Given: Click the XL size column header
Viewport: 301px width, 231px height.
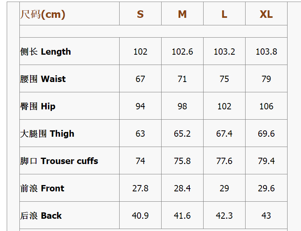Looking at the screenshot, I should point(266,14).
